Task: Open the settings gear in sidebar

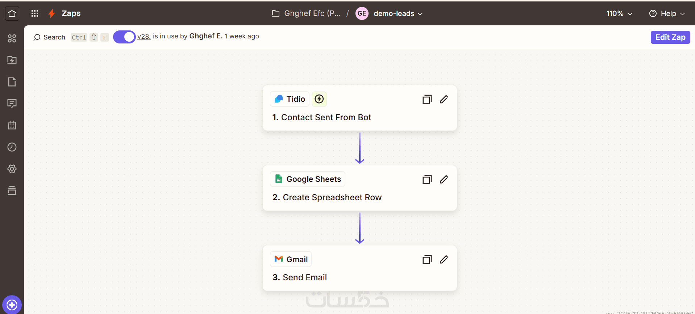Action: (x=12, y=169)
